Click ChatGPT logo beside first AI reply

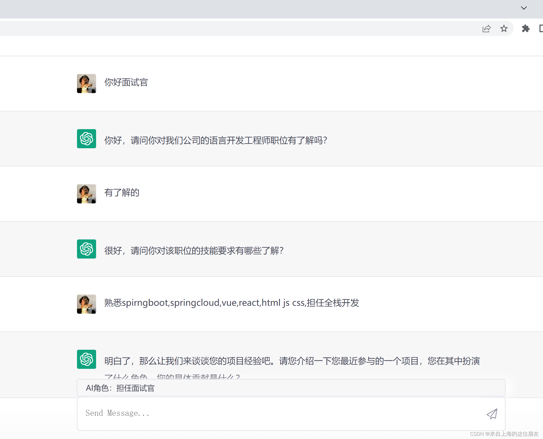pyautogui.click(x=87, y=139)
